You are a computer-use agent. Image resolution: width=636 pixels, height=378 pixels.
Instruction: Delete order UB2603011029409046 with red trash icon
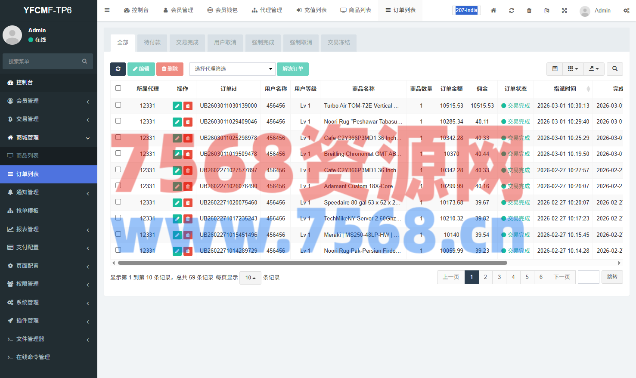pos(188,122)
